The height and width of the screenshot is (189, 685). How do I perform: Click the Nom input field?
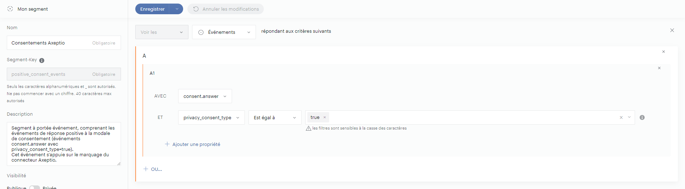tap(50, 43)
